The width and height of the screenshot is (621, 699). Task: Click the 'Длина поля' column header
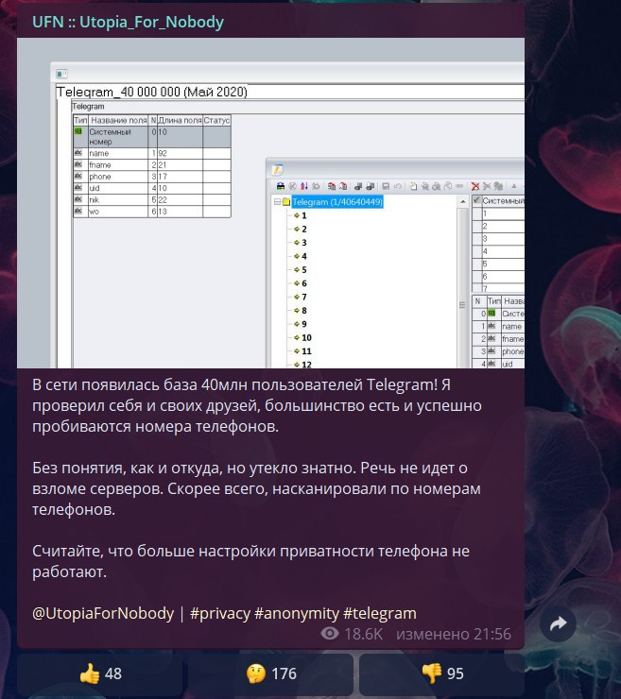(180, 120)
